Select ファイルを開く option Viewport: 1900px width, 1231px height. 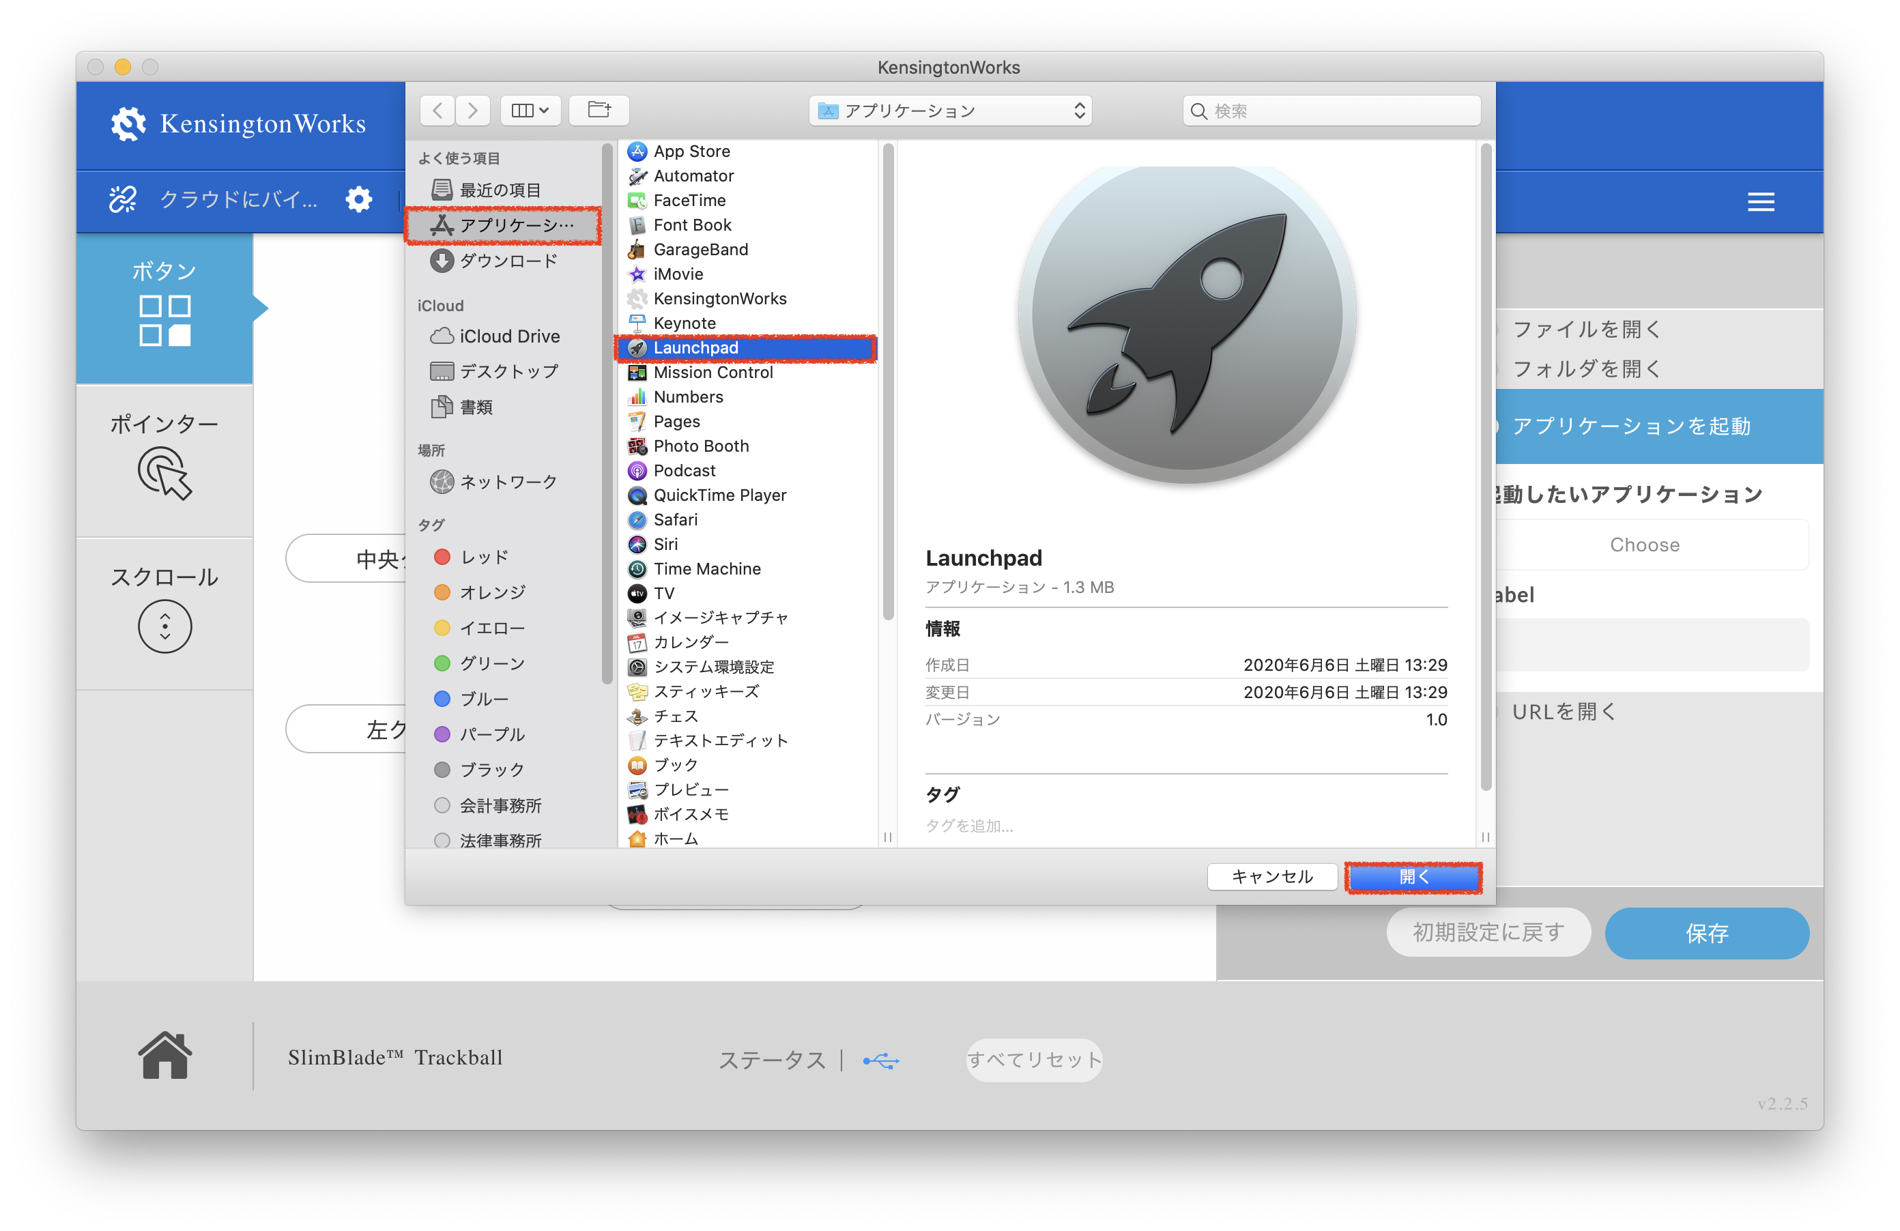click(x=1587, y=329)
